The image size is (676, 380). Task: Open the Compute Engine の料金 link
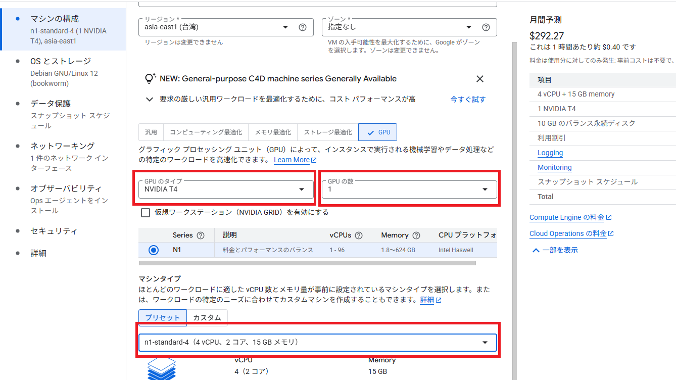(x=567, y=217)
